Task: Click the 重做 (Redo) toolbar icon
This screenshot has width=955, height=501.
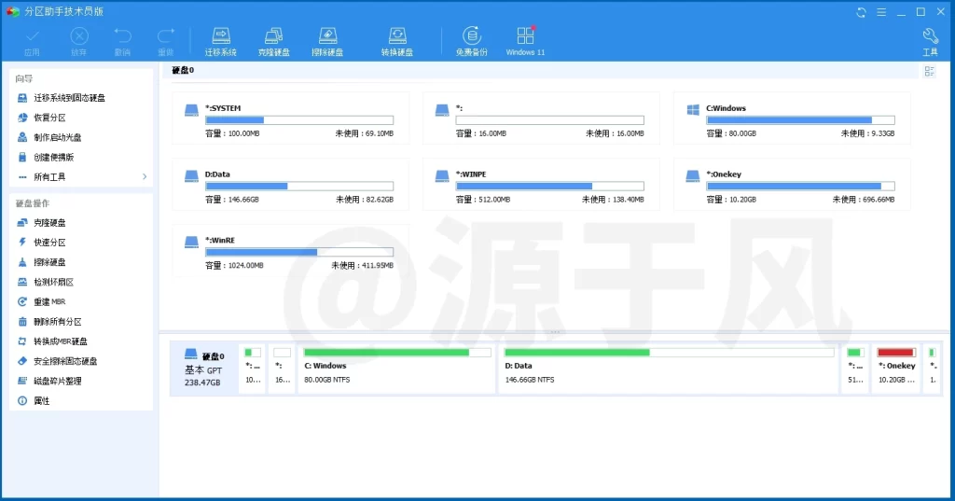Action: [166, 42]
